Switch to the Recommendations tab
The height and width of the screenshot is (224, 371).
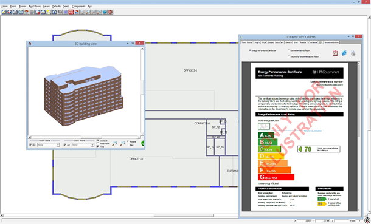click(331, 42)
